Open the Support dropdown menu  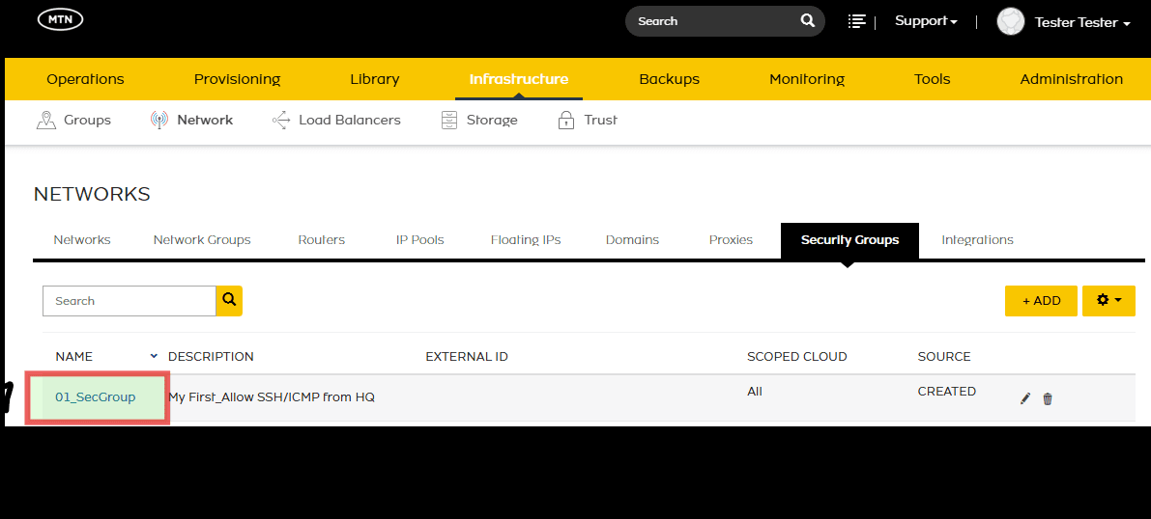click(x=926, y=21)
